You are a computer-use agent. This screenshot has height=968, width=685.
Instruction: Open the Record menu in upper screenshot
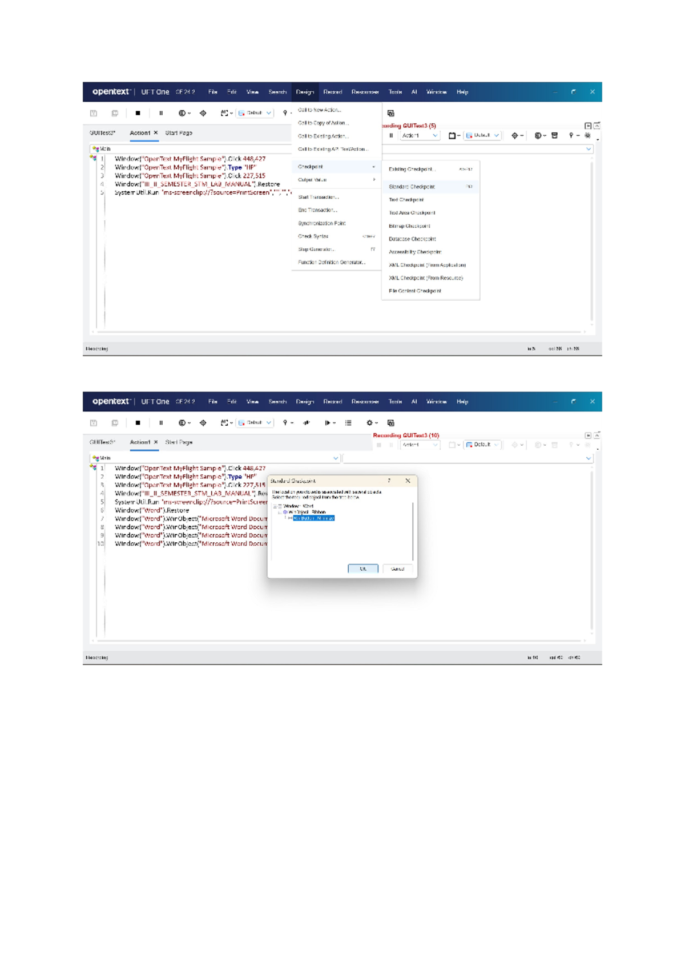[332, 92]
